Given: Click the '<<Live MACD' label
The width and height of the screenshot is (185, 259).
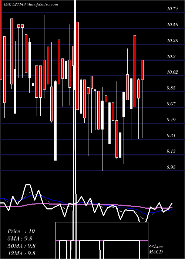Looking at the screenshot, I should [x=156, y=249].
